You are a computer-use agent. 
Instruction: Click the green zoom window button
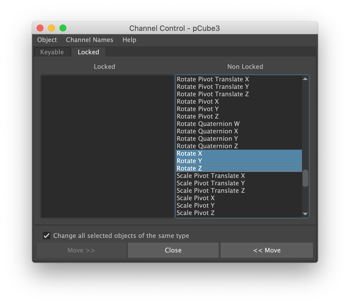(63, 28)
